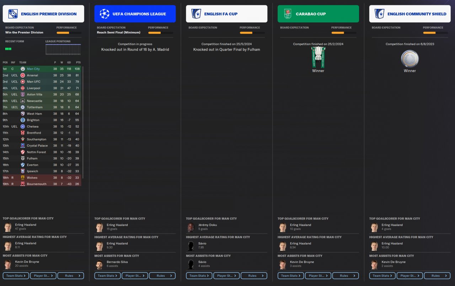Screen dimensions: 455x286
Task: Open the English FA Cup header
Action: coord(227,14)
